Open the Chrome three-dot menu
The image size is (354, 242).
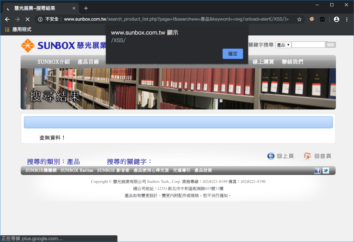coord(347,19)
